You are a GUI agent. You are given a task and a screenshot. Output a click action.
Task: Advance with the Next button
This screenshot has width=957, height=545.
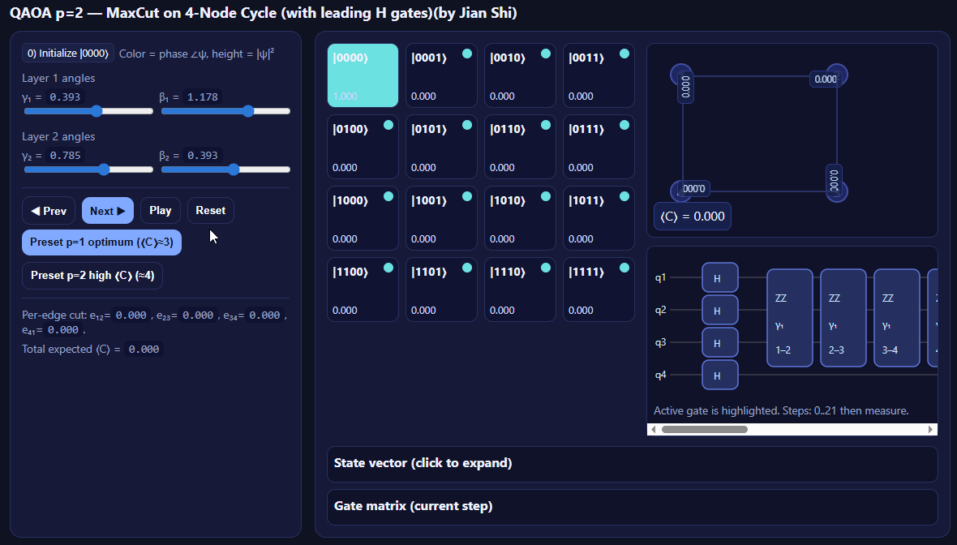(x=108, y=211)
